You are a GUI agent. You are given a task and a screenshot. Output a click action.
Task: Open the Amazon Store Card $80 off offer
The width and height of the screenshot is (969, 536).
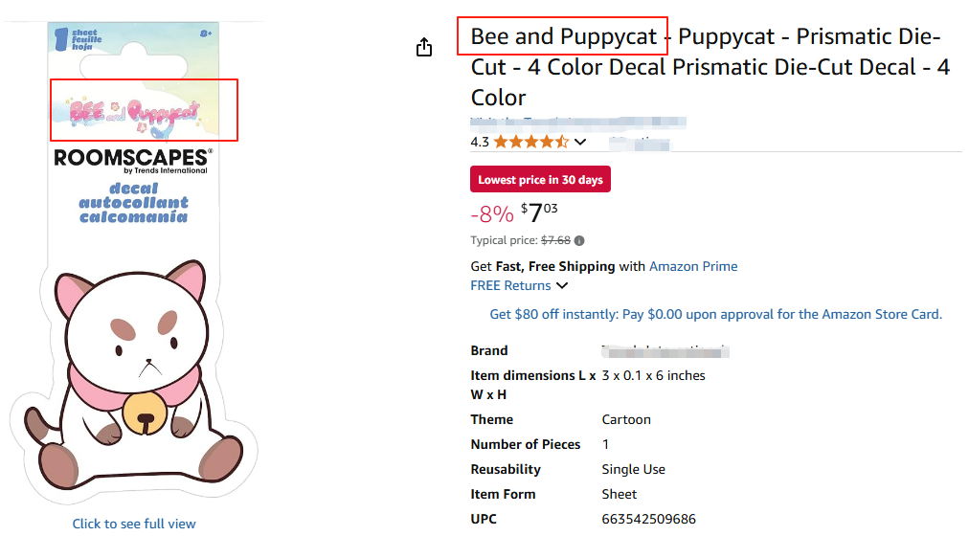(715, 314)
